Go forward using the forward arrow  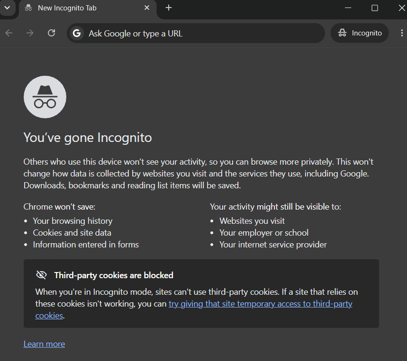30,33
